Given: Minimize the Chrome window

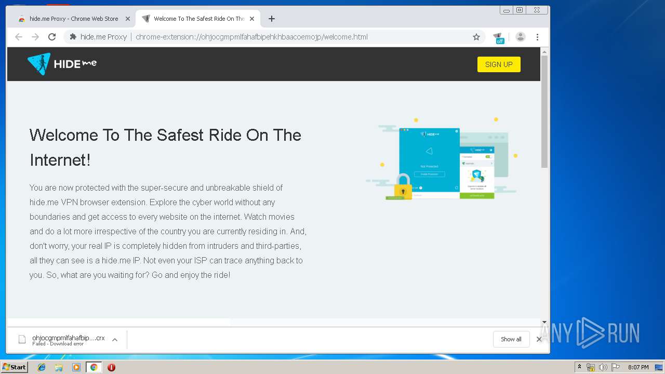Looking at the screenshot, I should [x=507, y=10].
